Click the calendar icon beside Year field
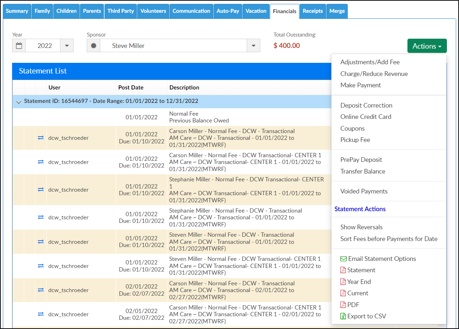Image resolution: width=459 pixels, height=329 pixels. [x=19, y=46]
